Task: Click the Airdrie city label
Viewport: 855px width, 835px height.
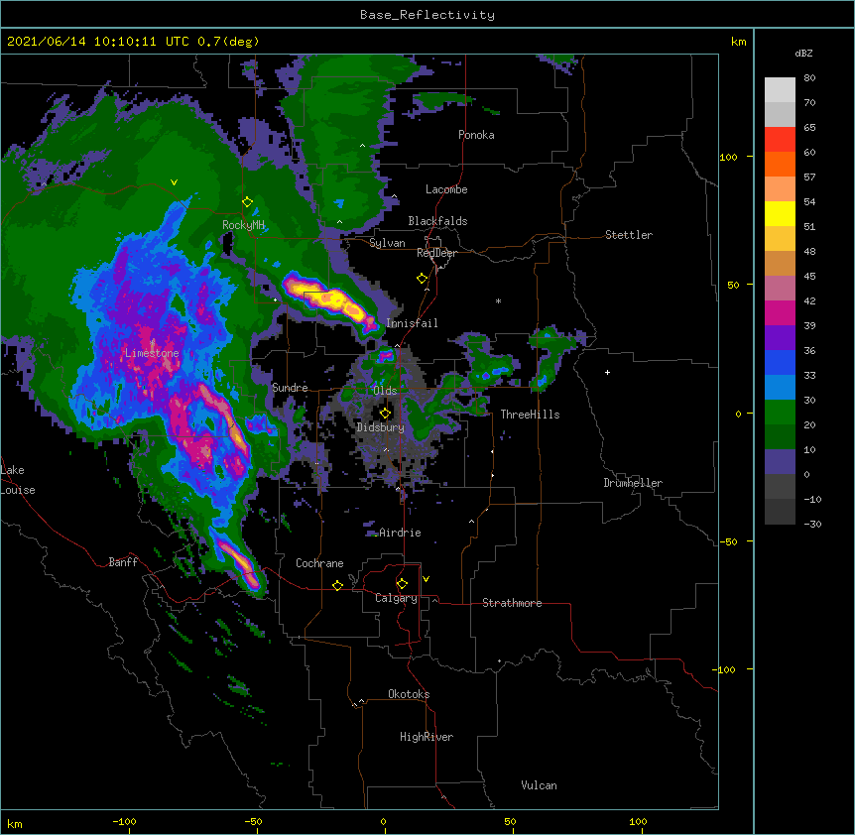Action: click(400, 533)
